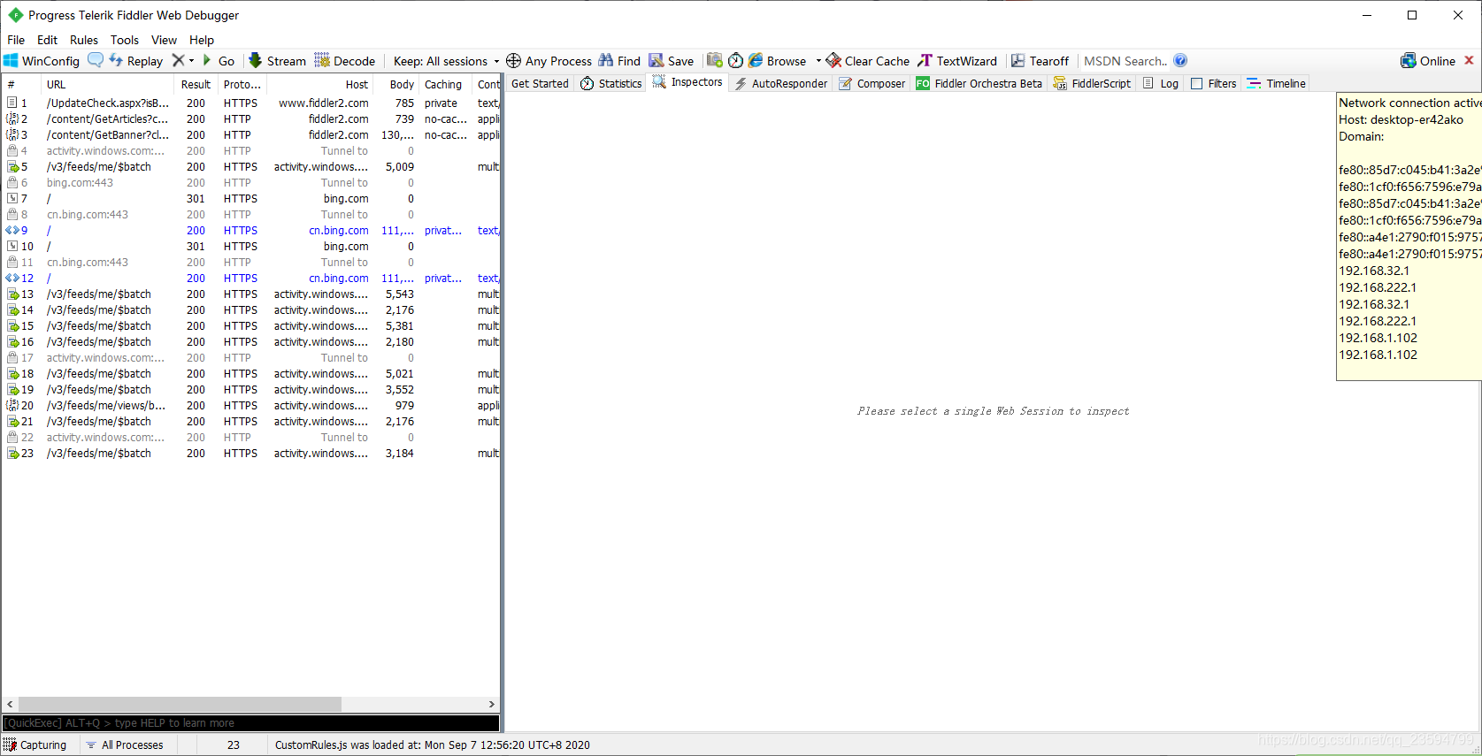Select session 2 /content/GetArticles row

click(251, 119)
